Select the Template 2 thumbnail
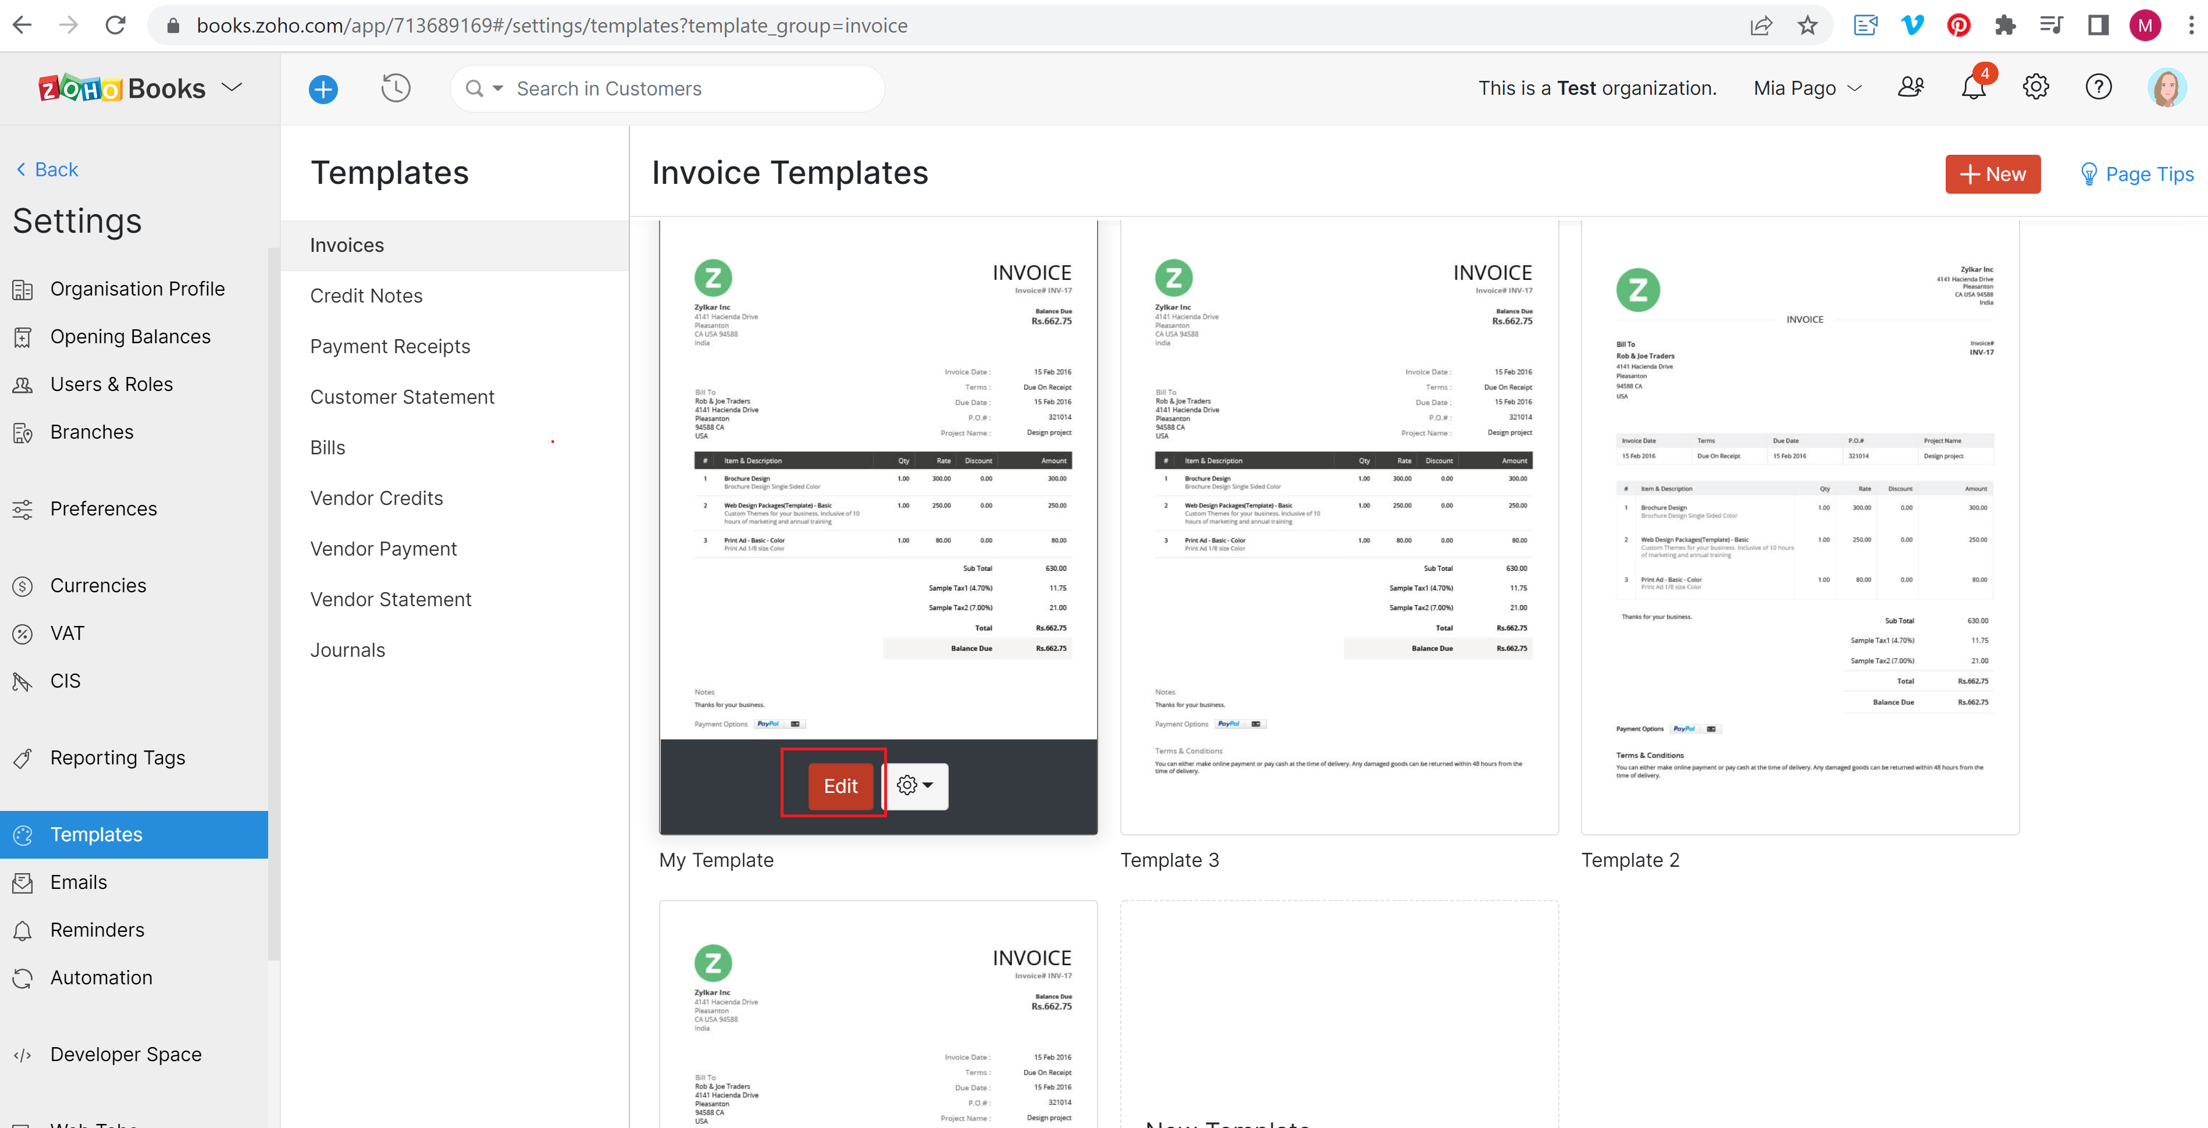The width and height of the screenshot is (2208, 1128). point(1800,527)
